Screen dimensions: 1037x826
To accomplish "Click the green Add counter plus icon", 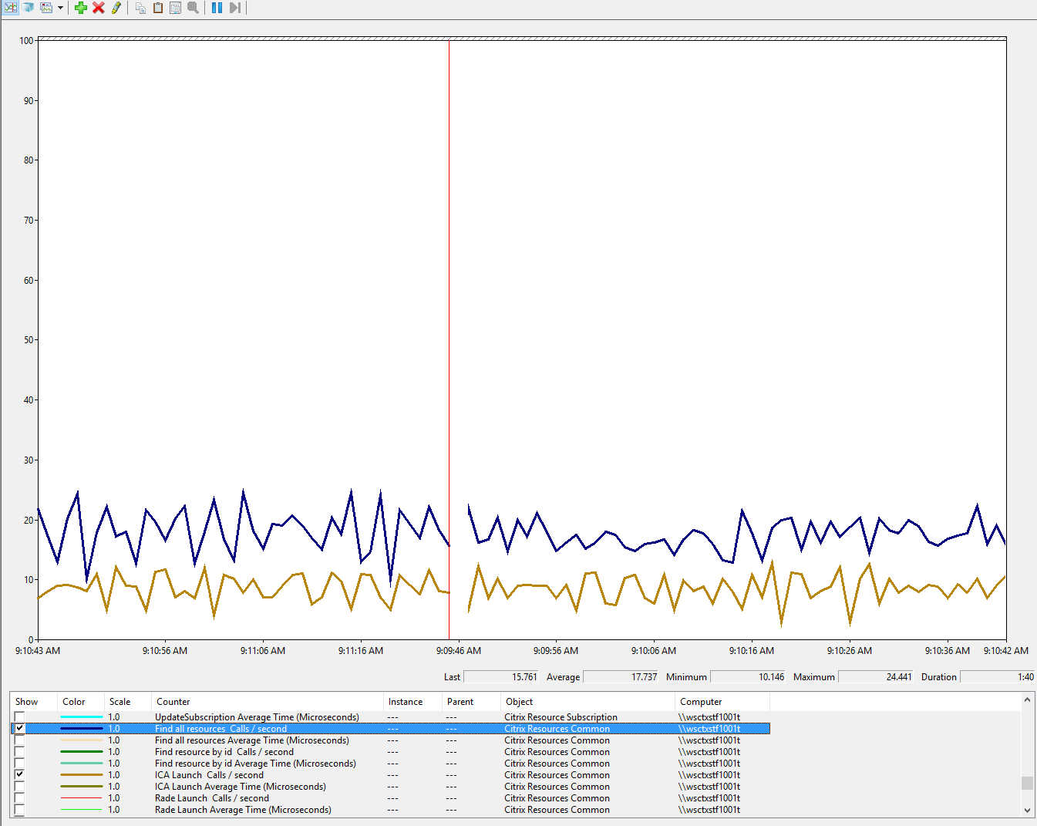I will (x=81, y=8).
